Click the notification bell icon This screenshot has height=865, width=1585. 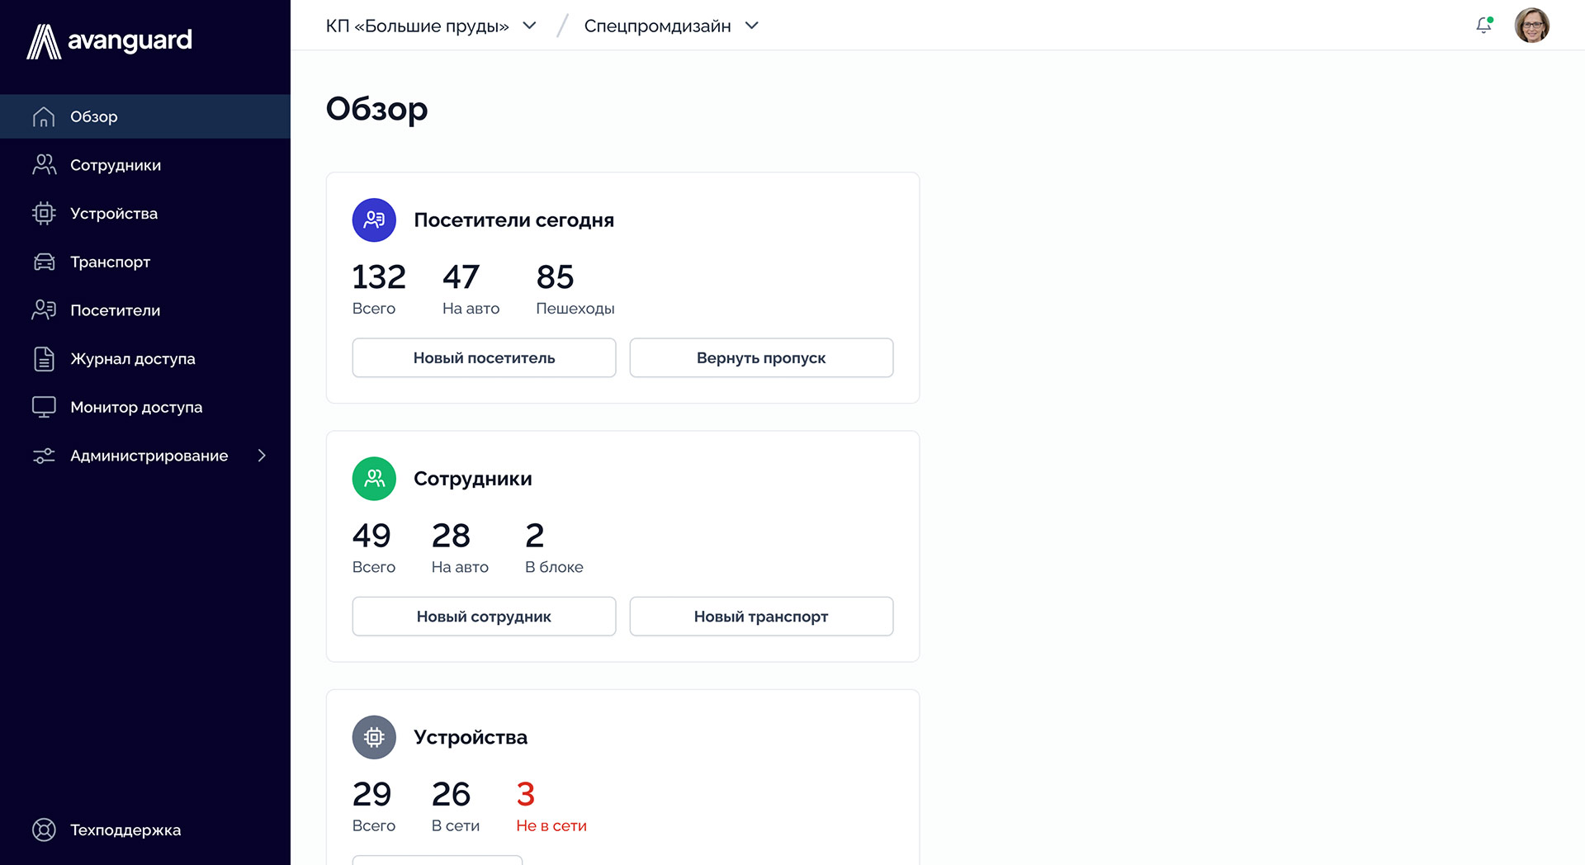click(x=1483, y=26)
